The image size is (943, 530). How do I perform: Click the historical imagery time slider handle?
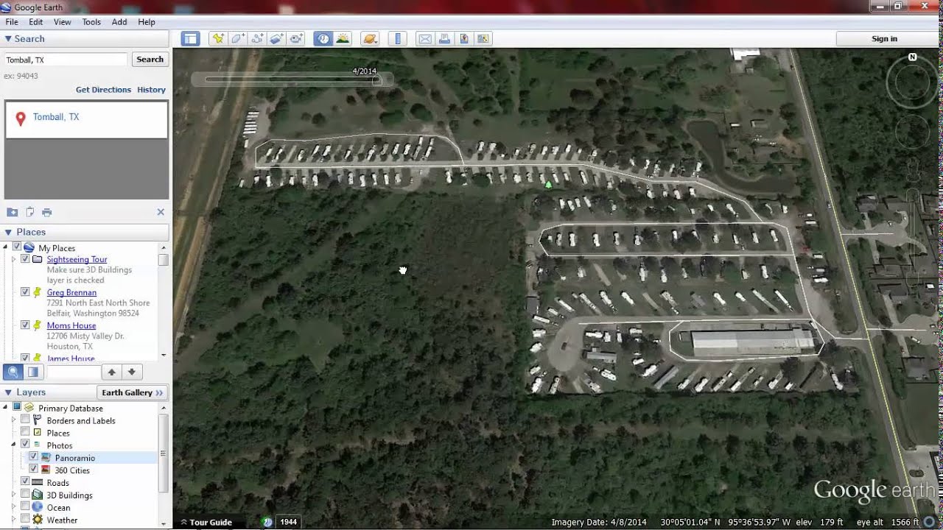coord(376,80)
